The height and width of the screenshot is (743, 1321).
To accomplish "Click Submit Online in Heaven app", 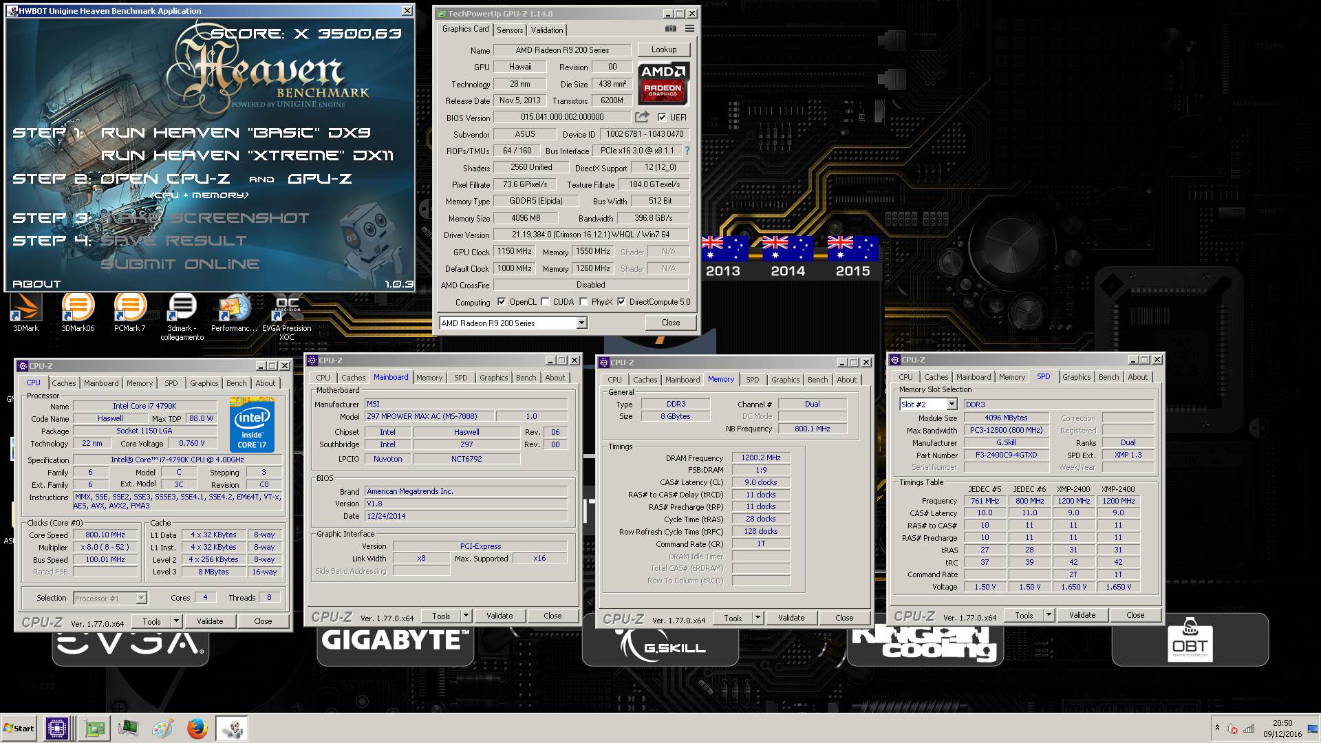I will click(180, 264).
